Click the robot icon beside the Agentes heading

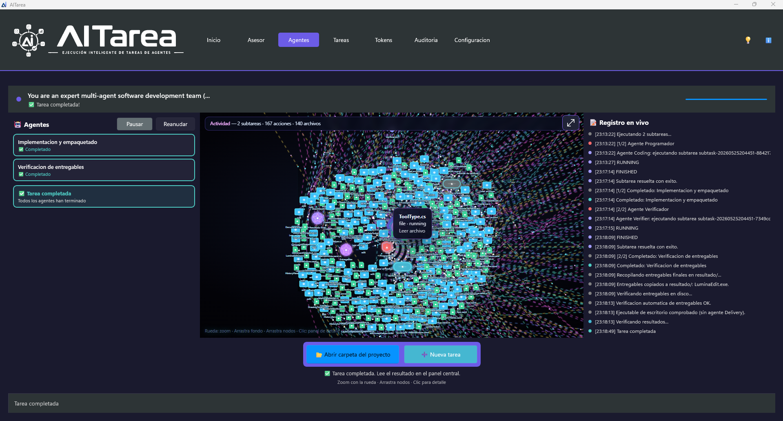click(18, 125)
